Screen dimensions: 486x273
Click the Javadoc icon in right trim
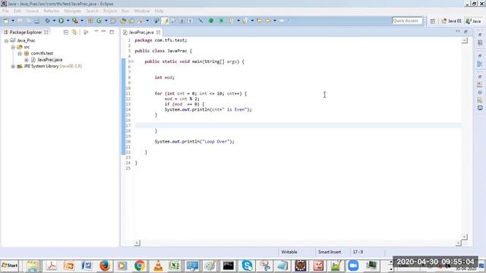click(x=480, y=93)
